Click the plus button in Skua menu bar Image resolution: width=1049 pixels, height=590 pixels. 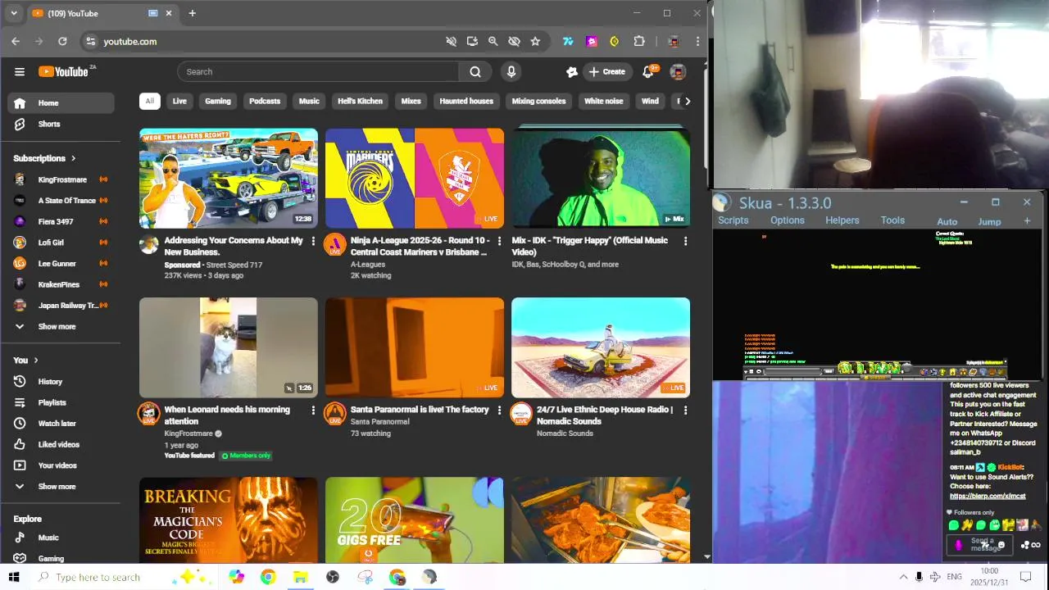point(1027,220)
